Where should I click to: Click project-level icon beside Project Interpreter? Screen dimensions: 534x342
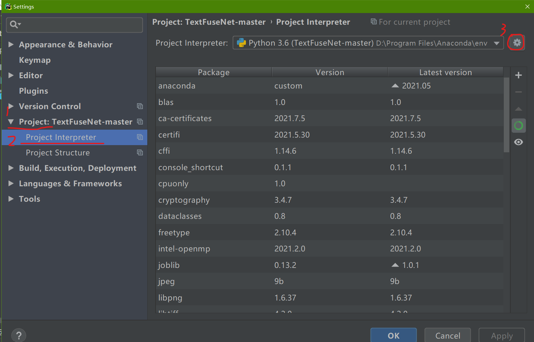pos(140,137)
